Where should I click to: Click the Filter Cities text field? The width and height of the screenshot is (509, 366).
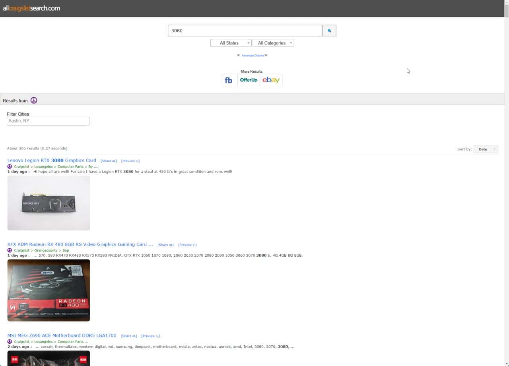coord(48,121)
